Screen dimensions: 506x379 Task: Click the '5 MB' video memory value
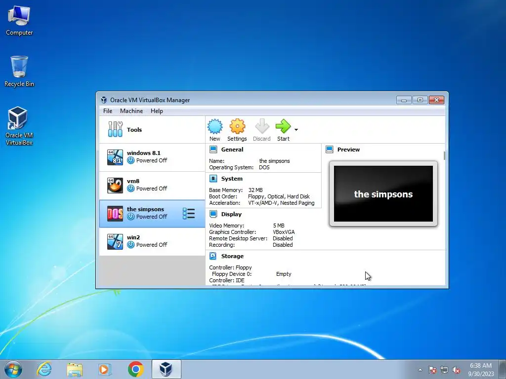pos(279,226)
